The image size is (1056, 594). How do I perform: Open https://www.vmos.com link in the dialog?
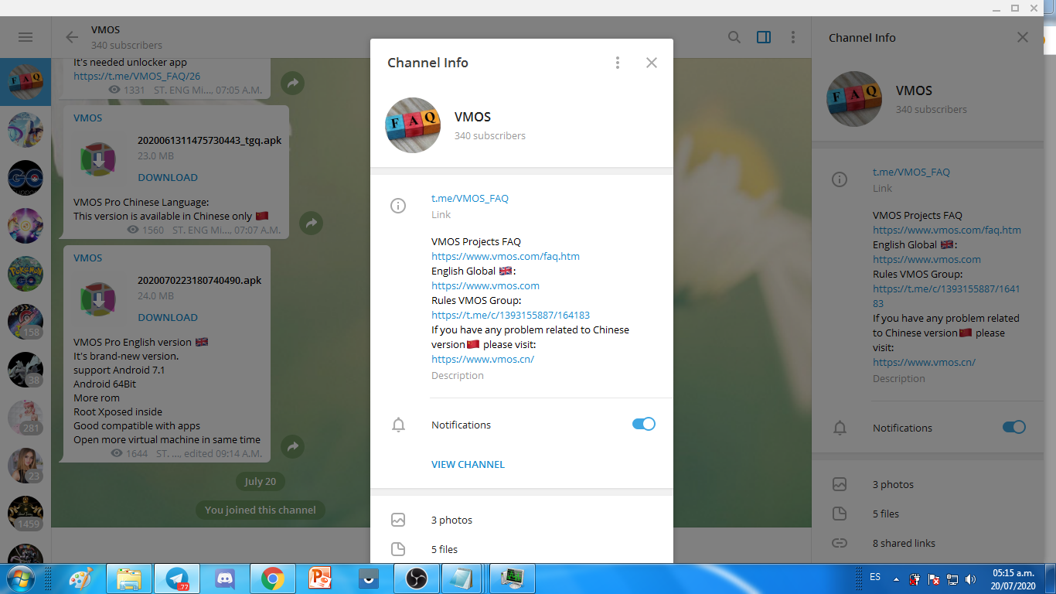point(485,285)
